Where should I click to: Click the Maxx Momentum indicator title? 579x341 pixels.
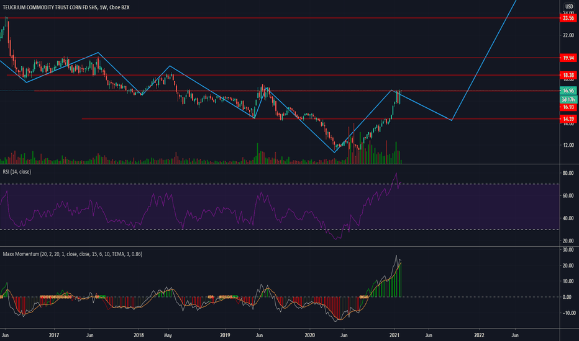coord(72,254)
